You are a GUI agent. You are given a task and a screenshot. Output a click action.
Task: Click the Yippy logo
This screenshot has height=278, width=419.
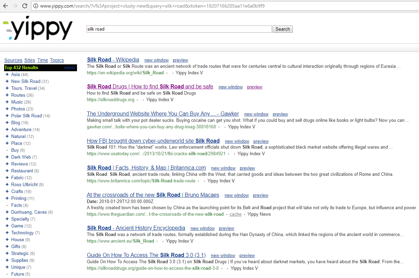click(38, 28)
